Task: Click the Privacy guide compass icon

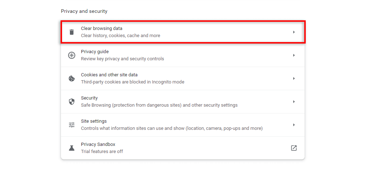Action: coord(72,55)
